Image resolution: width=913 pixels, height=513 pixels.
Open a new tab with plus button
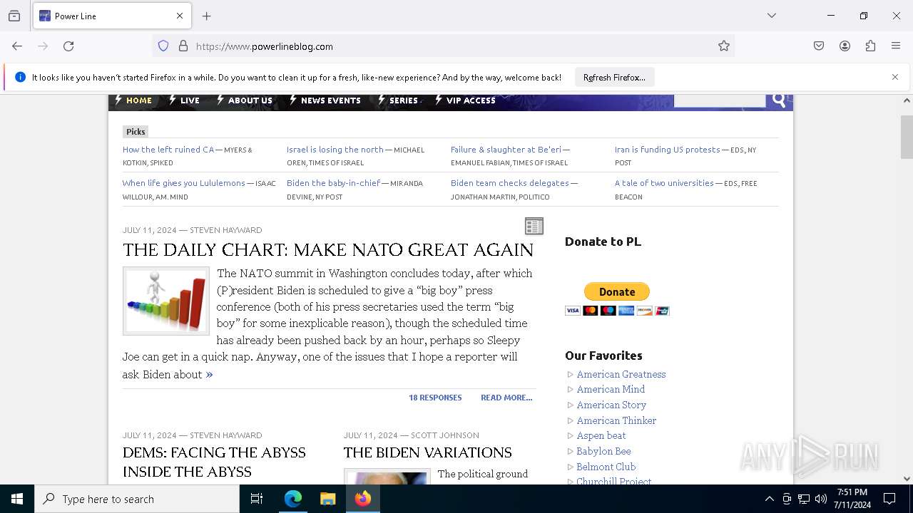click(207, 16)
